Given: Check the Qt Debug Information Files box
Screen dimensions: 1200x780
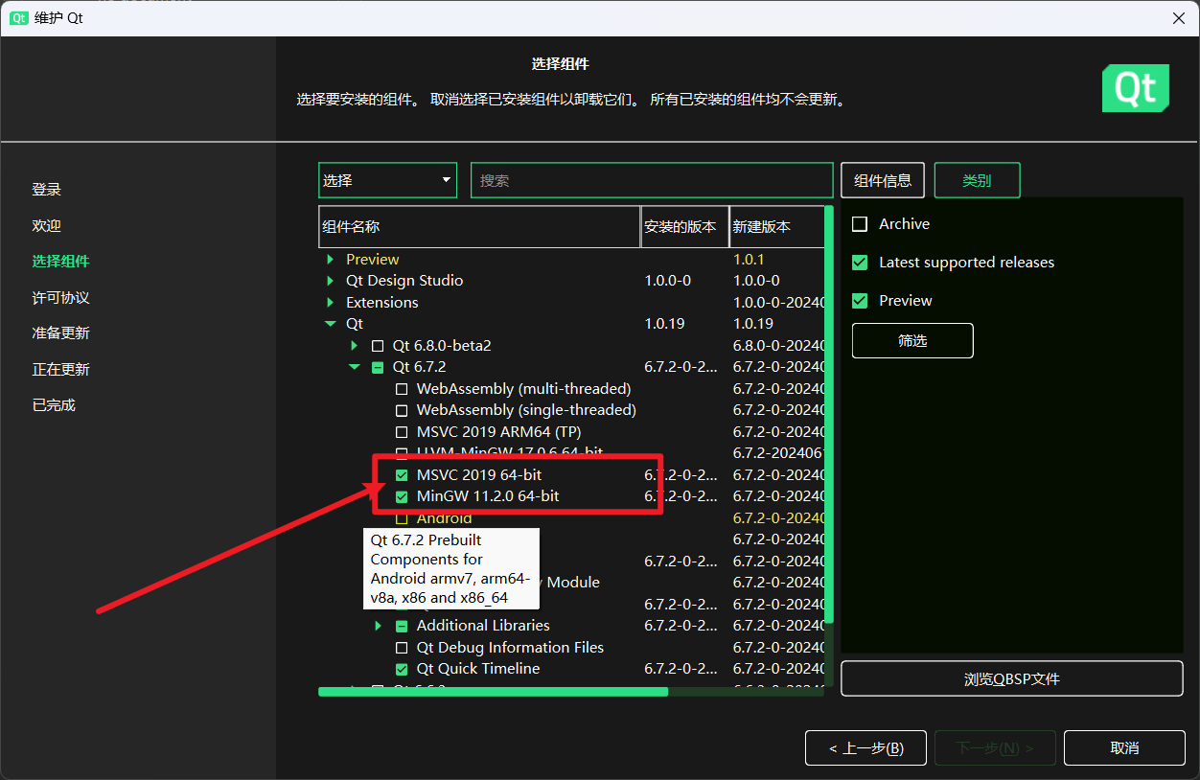Looking at the screenshot, I should (402, 648).
